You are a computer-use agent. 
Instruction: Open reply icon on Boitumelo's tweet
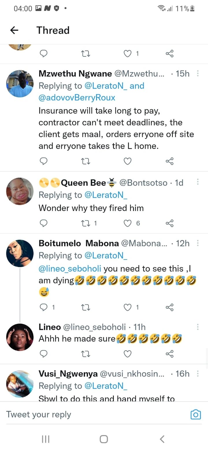(43, 307)
